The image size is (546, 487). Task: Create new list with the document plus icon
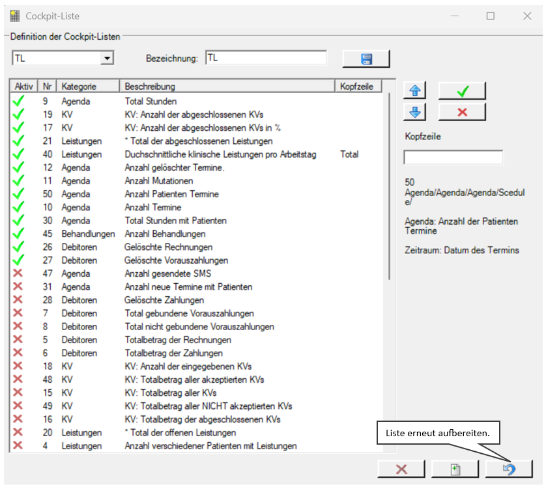click(455, 469)
